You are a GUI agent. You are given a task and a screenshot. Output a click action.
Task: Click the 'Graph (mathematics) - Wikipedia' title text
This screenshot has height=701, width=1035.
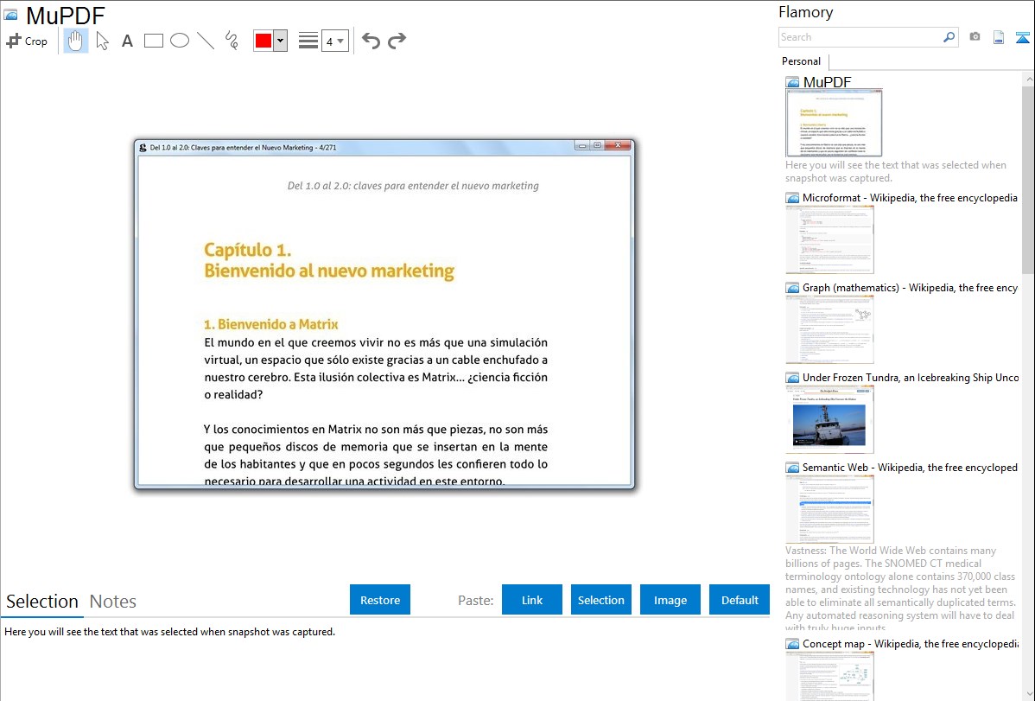pos(910,288)
